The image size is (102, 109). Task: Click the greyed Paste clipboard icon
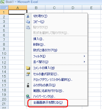click(x=28, y=27)
